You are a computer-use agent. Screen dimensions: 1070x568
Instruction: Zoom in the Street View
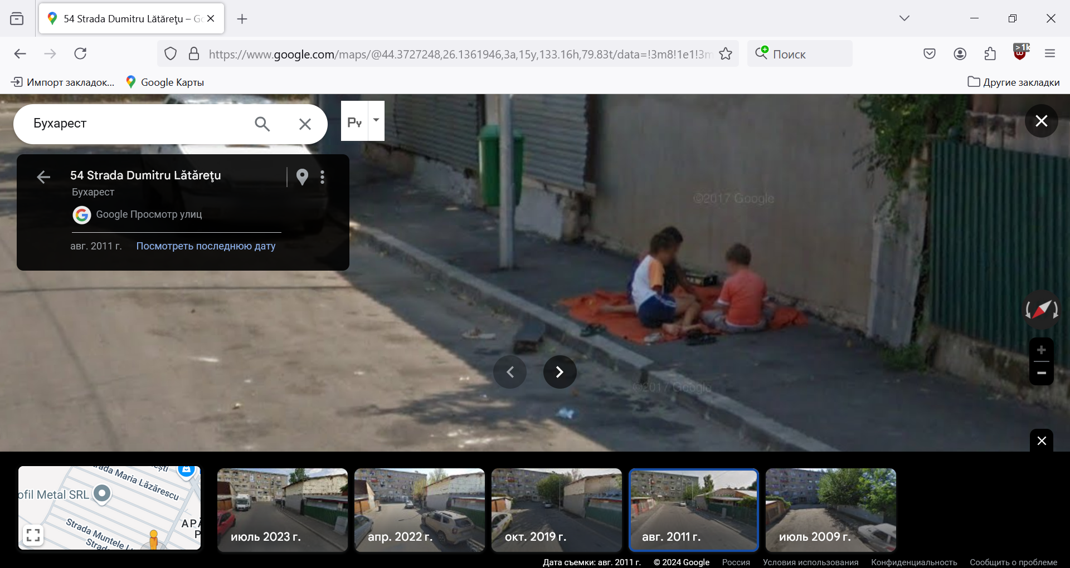click(1041, 350)
